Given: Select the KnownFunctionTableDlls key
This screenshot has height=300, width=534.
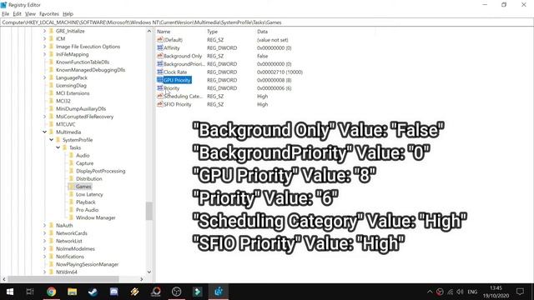Looking at the screenshot, I should [x=83, y=62].
